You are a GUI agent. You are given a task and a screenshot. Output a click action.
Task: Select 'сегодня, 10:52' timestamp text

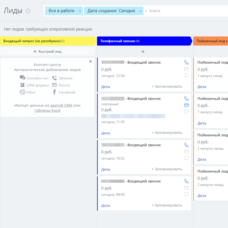click(x=113, y=158)
